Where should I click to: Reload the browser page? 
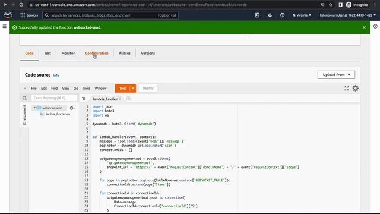click(21, 5)
